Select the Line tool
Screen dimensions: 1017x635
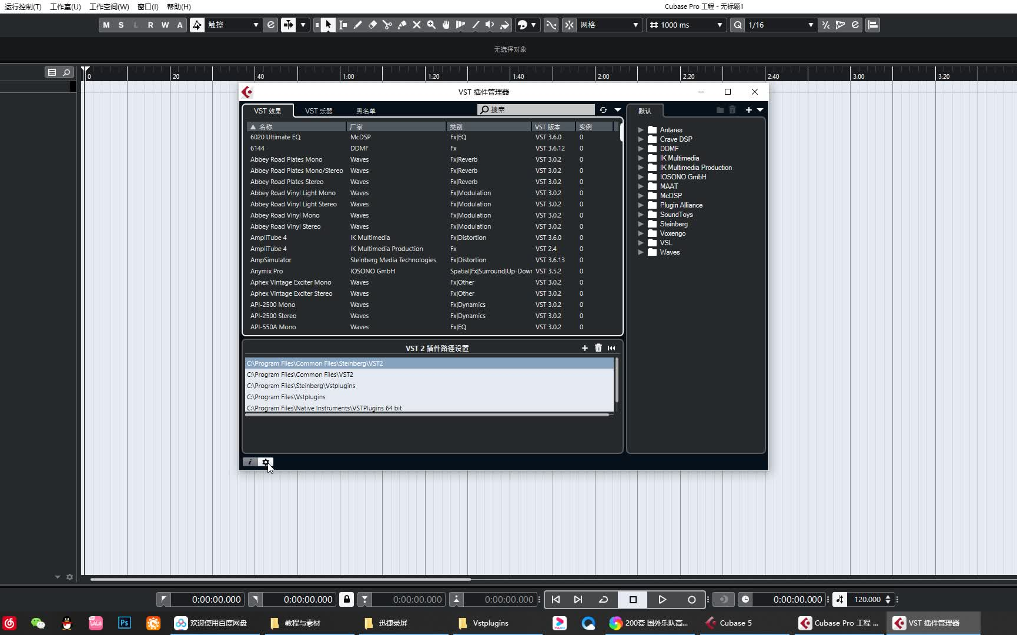tap(476, 25)
